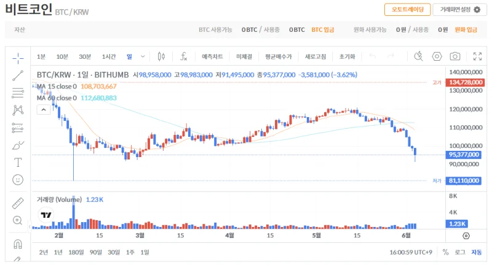Click the 새로고침 refresh button
This screenshot has height=265, width=492.
point(315,56)
